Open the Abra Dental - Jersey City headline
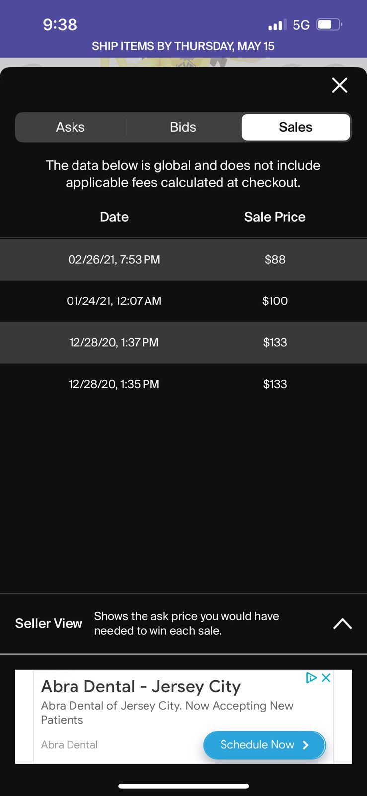The width and height of the screenshot is (367, 796). pos(141,687)
